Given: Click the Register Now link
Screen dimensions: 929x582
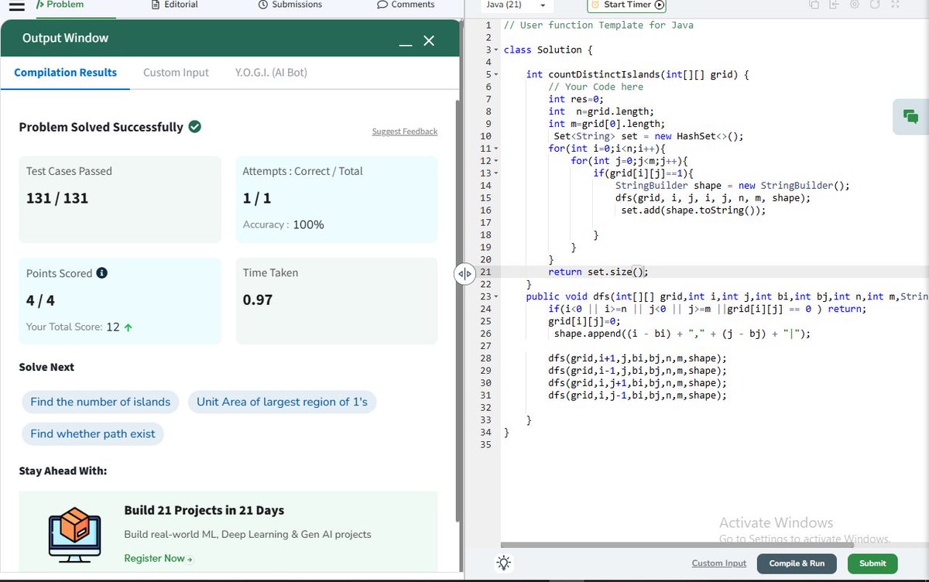Looking at the screenshot, I should (x=158, y=559).
